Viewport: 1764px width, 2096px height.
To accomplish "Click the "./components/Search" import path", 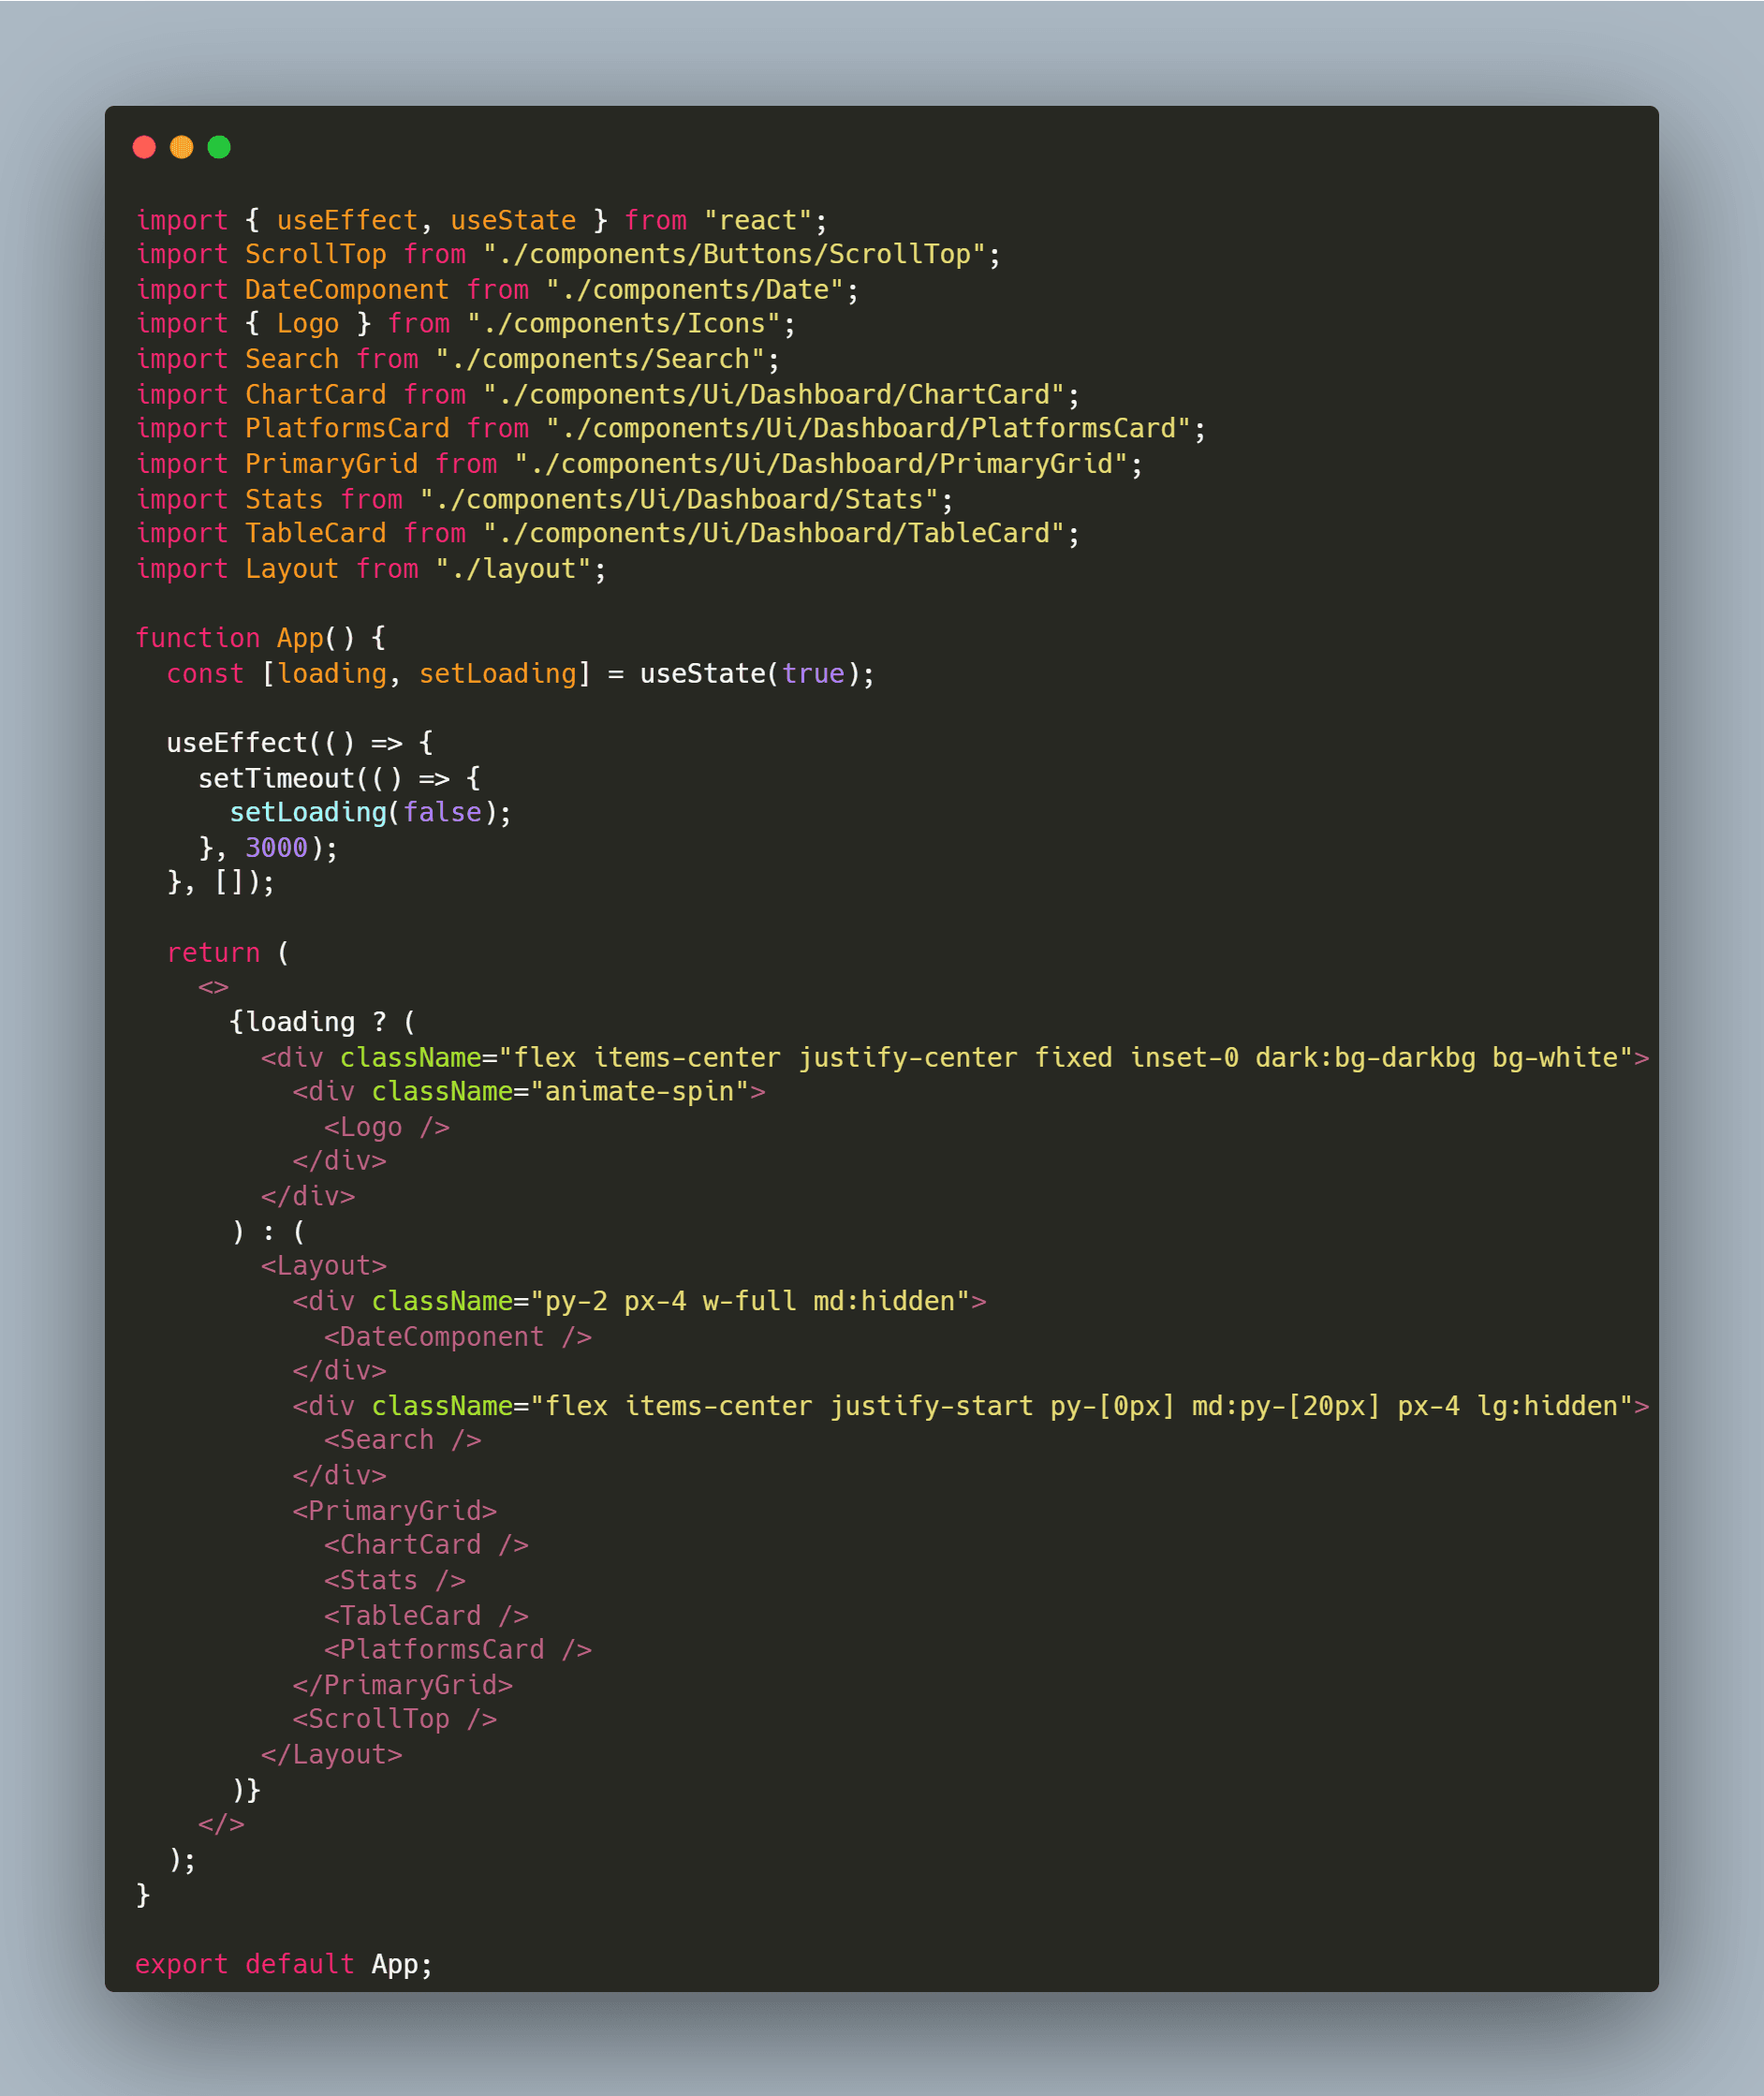I will pos(600,358).
